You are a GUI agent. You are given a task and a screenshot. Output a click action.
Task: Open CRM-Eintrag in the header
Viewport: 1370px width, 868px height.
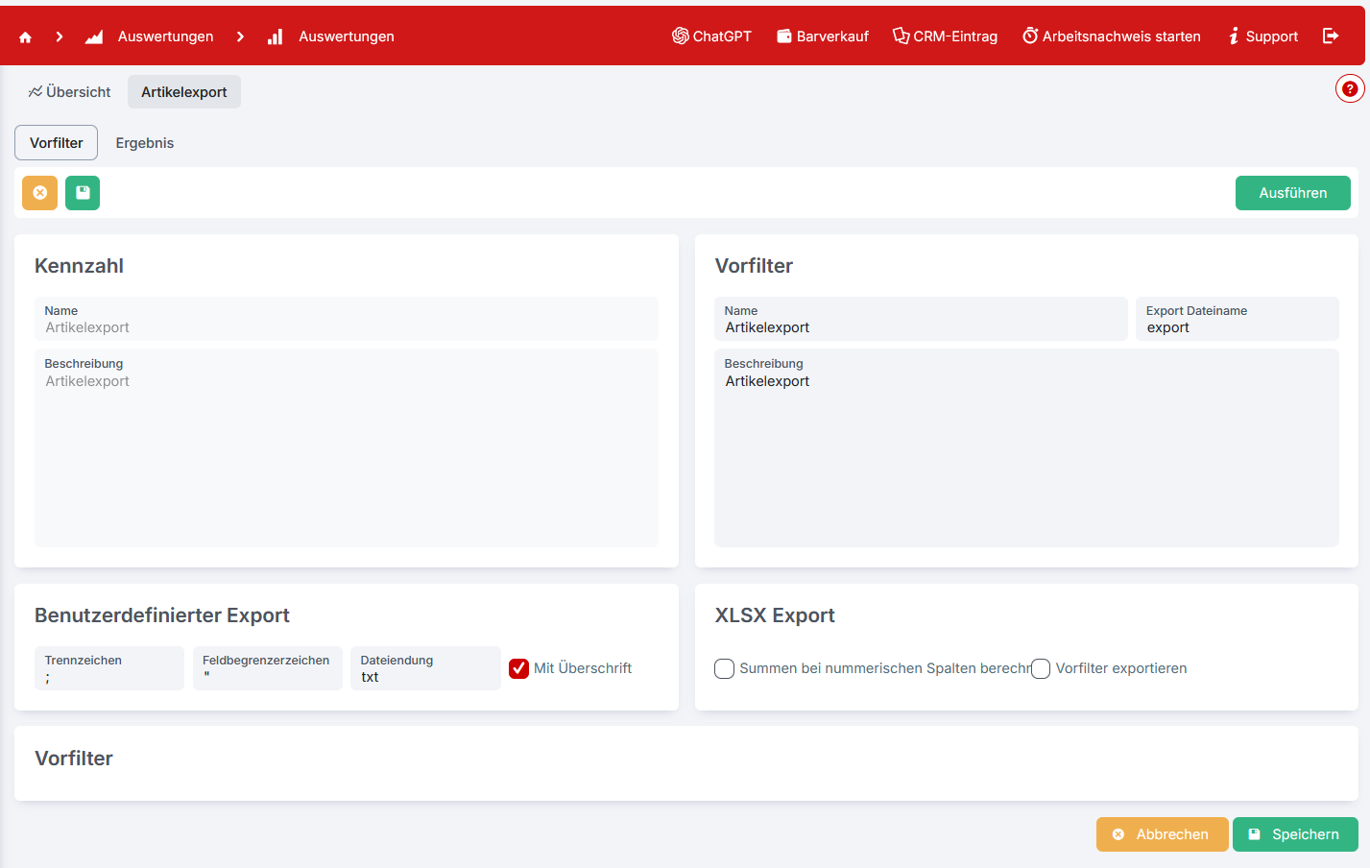(x=945, y=36)
